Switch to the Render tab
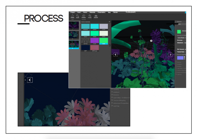 click(x=116, y=12)
